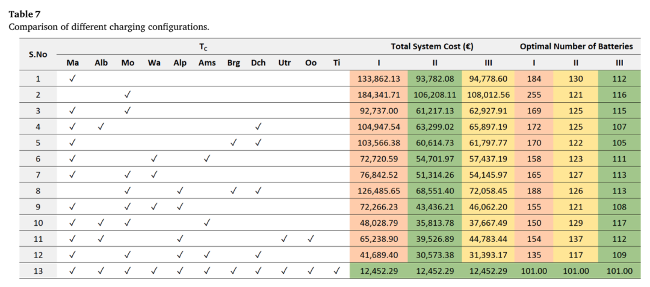The image size is (650, 287).
Task: Click the cost value 94,778.60
Action: click(488, 79)
